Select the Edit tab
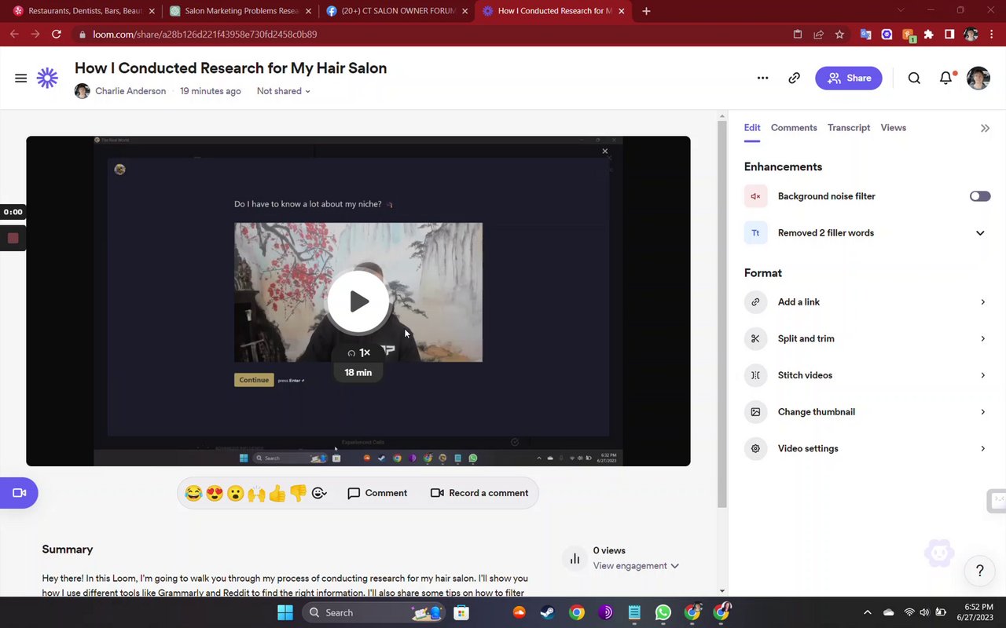Viewport: 1006px width, 628px height. pos(752,128)
